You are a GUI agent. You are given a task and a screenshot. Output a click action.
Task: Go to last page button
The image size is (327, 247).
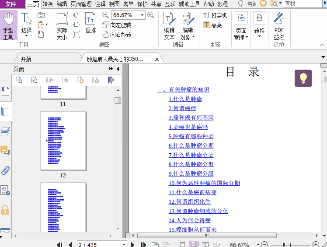[143, 244]
